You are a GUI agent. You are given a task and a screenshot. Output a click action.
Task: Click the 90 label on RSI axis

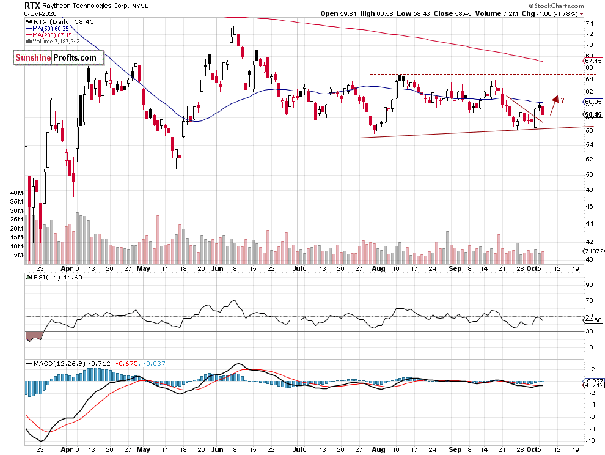[589, 285]
